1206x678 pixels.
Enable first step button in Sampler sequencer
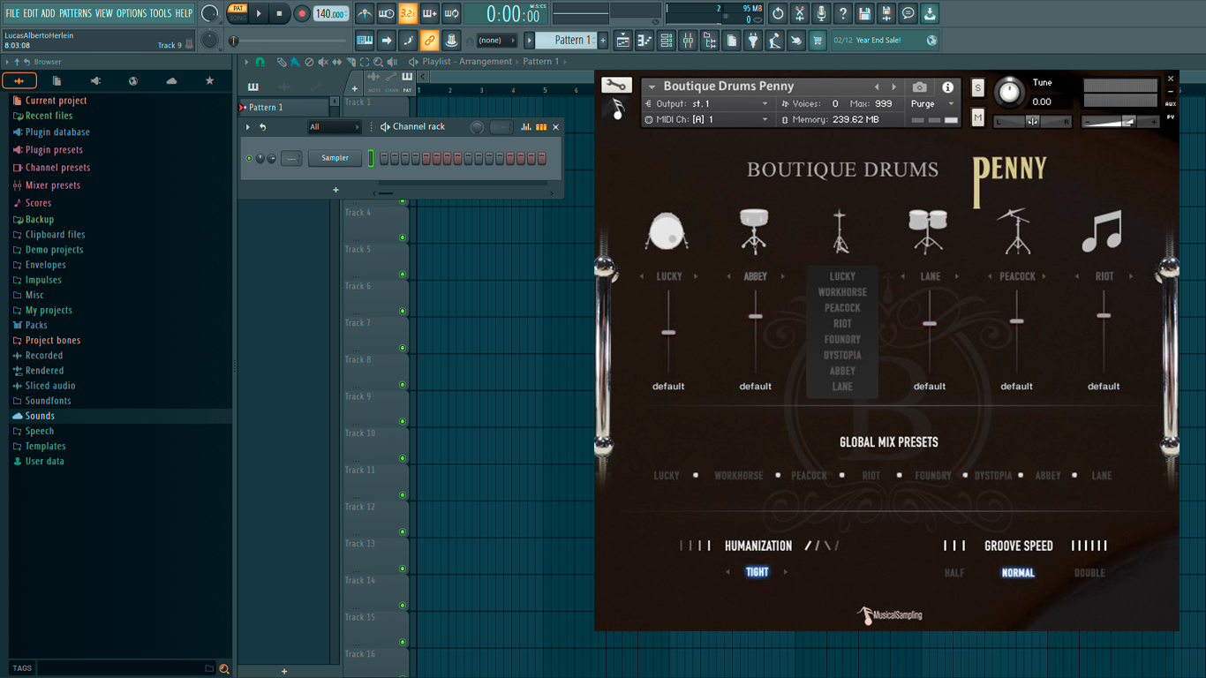[x=384, y=158]
